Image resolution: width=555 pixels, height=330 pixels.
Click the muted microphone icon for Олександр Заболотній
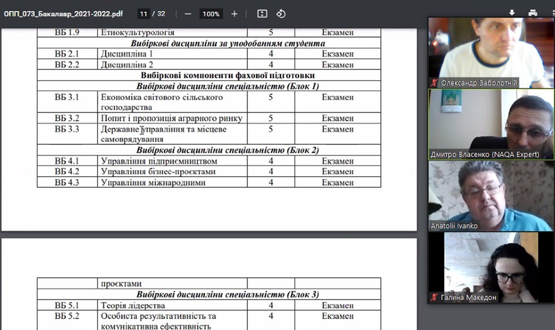click(x=434, y=83)
